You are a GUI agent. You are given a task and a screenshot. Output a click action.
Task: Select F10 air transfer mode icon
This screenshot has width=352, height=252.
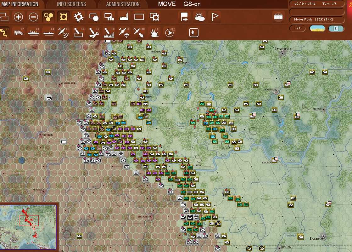(139, 32)
